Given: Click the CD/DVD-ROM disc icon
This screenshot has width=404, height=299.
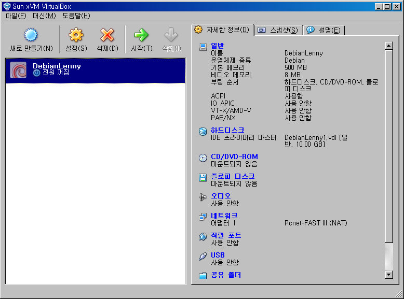Looking at the screenshot, I should (x=203, y=158).
